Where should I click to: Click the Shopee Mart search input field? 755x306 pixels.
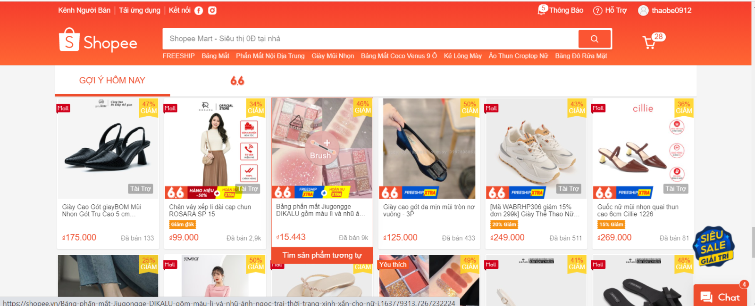tap(370, 39)
